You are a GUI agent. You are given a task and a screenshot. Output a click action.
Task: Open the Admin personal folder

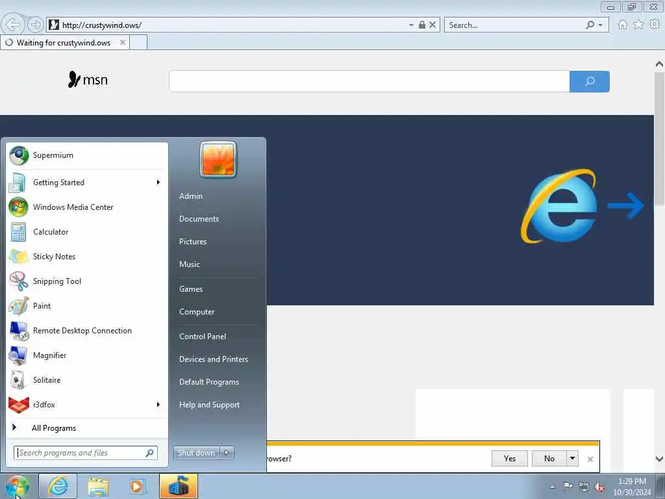tap(191, 196)
